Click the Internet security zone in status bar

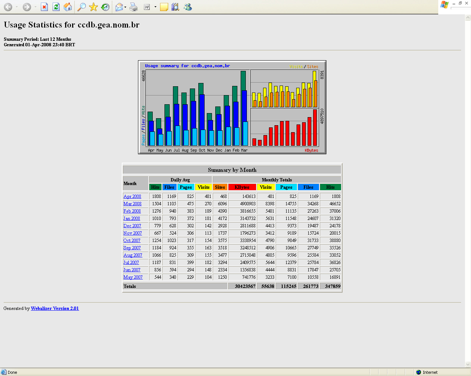[427, 372]
